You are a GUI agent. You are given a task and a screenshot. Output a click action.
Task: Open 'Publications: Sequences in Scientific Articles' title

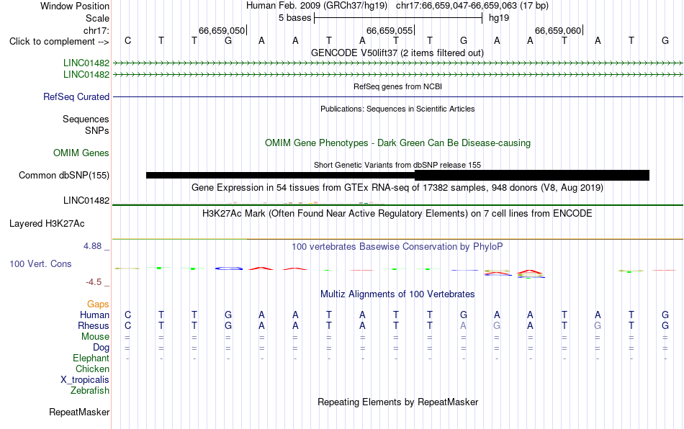coord(397,109)
